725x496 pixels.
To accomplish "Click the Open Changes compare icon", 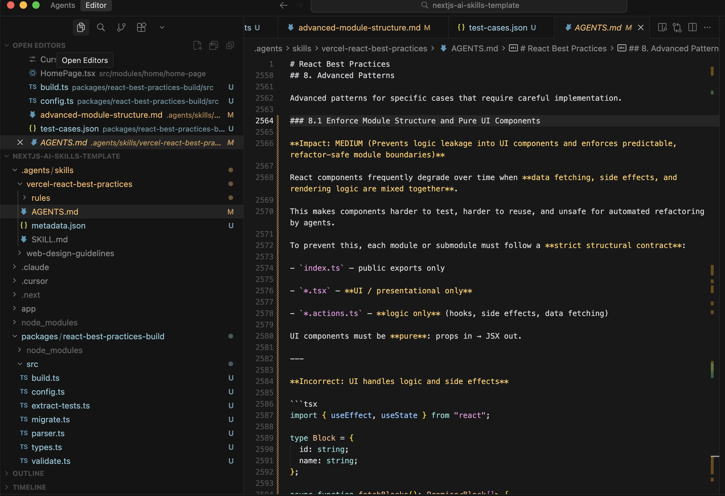I will [677, 27].
